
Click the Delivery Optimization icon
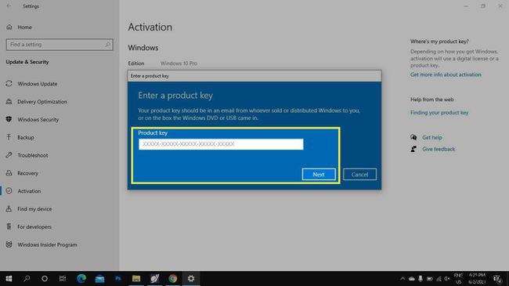pyautogui.click(x=9, y=101)
